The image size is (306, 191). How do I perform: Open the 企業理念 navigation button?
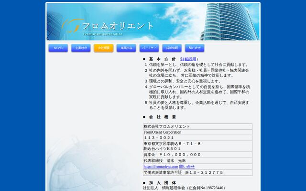(81, 48)
